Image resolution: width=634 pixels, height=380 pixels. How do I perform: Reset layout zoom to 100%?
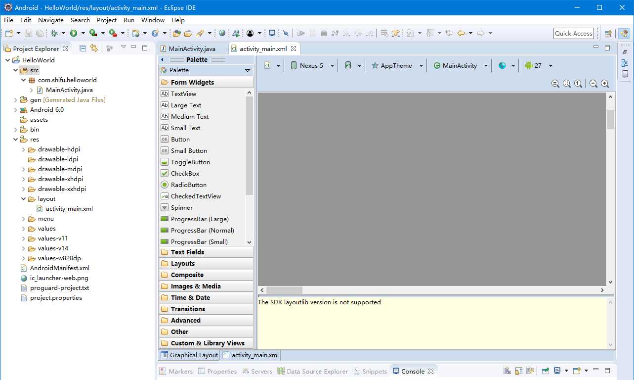click(578, 84)
